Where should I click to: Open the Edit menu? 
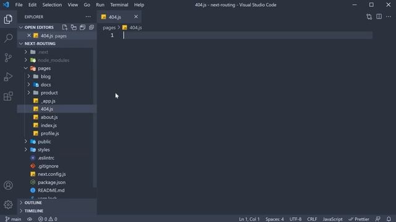32,5
